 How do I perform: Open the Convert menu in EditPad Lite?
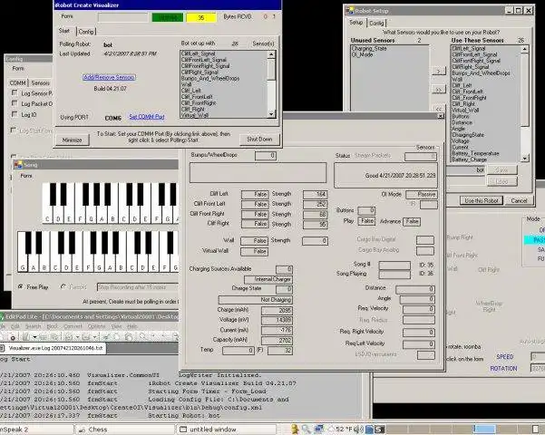pyautogui.click(x=73, y=326)
